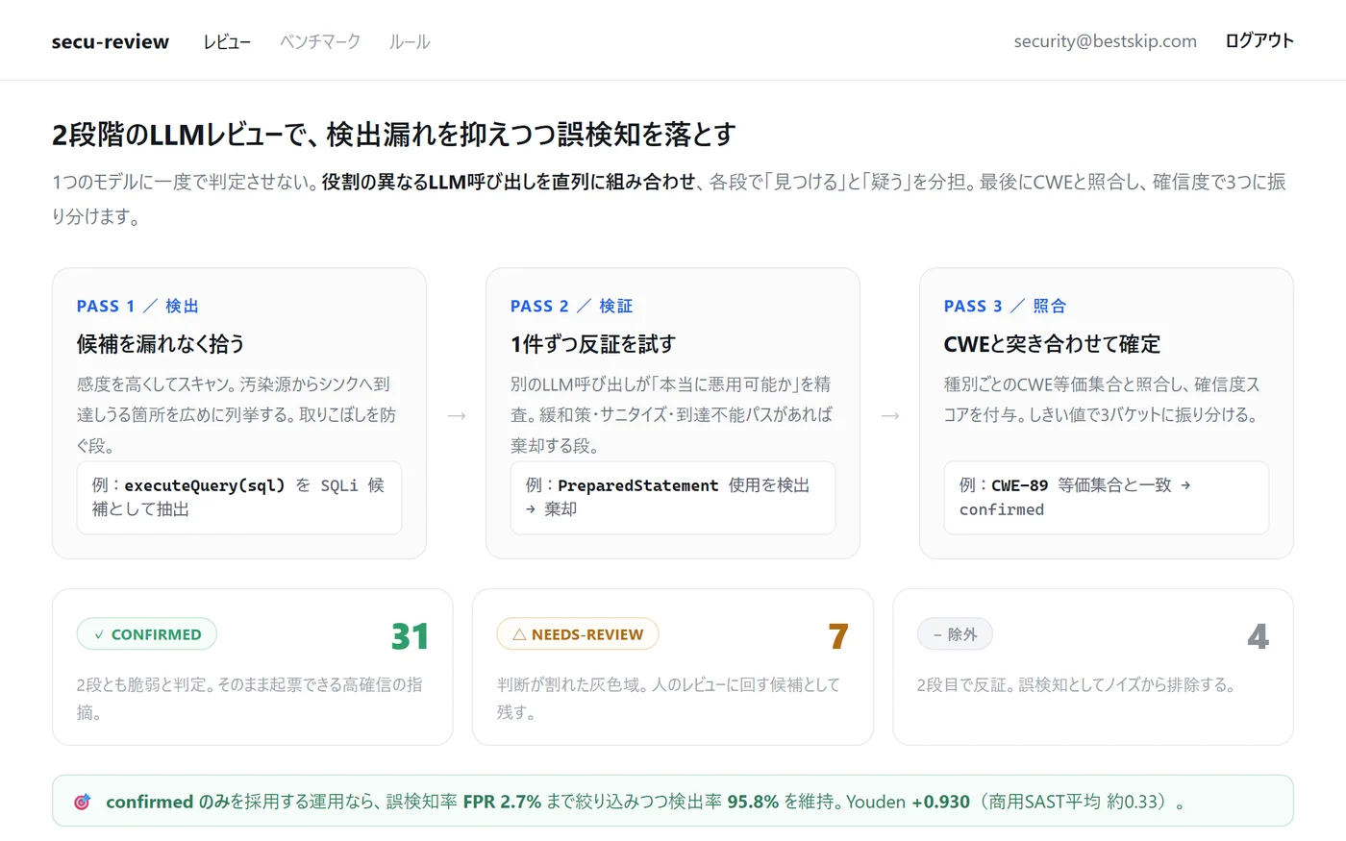1346x841 pixels.
Task: Click the needs-review count 7
Action: click(838, 636)
